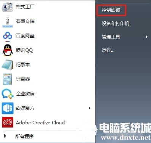
Task: Click the 软媒魔方 blue cube icon
Action: click(8, 108)
